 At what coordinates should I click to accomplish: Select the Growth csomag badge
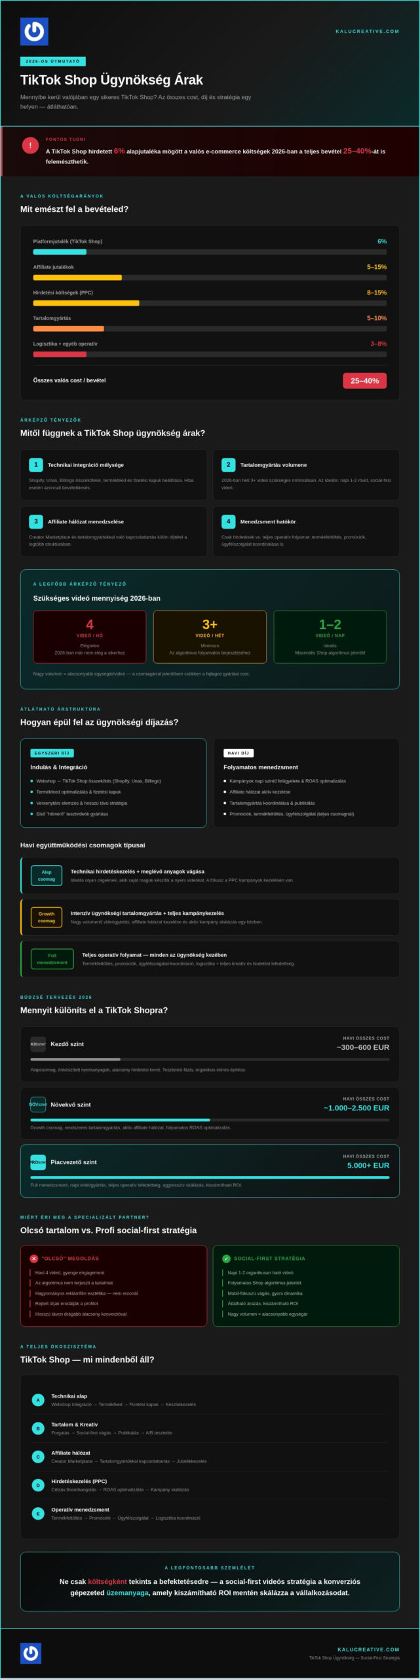click(x=47, y=917)
